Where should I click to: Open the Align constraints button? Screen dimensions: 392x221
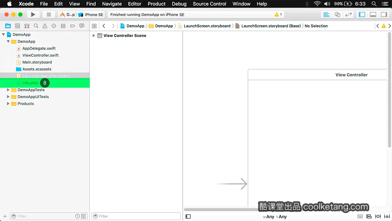pos(369,217)
